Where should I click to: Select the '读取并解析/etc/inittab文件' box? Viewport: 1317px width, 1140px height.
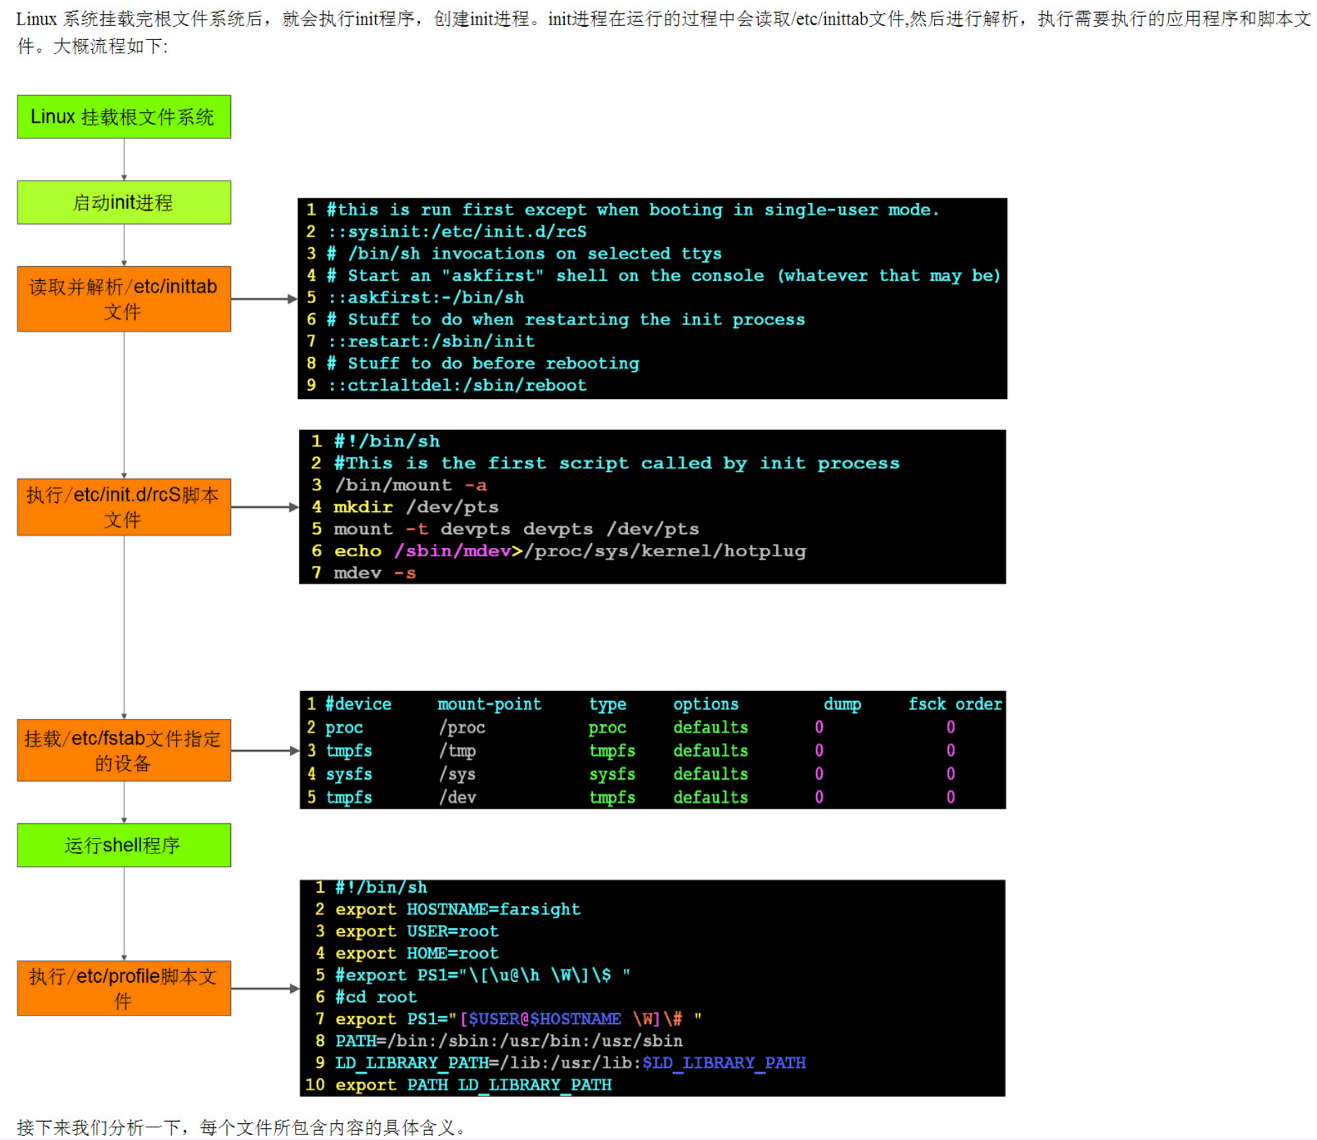click(124, 299)
